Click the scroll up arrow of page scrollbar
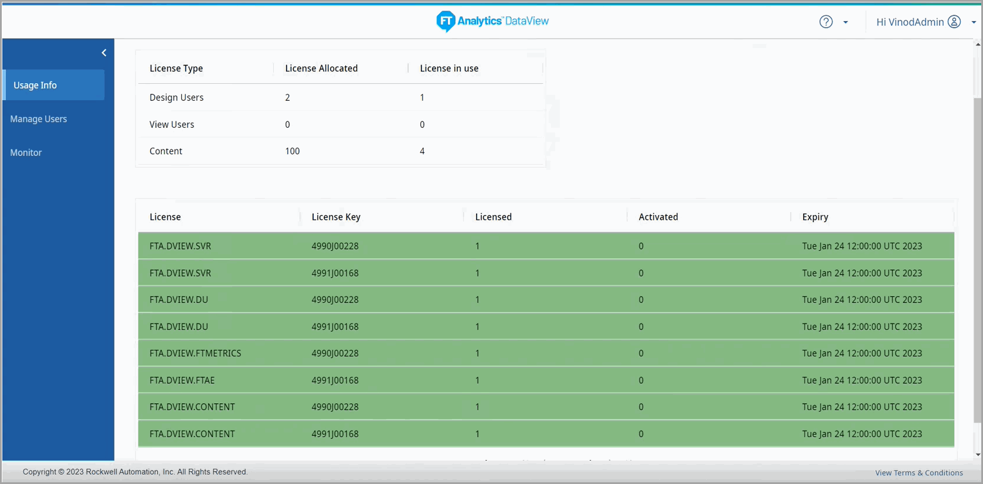 pos(978,44)
